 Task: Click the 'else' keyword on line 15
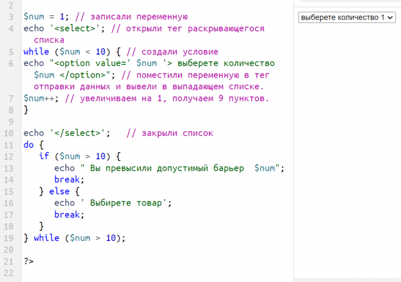click(59, 191)
